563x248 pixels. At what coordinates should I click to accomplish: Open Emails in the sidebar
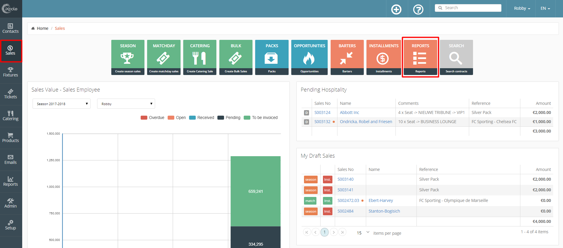coord(11,160)
